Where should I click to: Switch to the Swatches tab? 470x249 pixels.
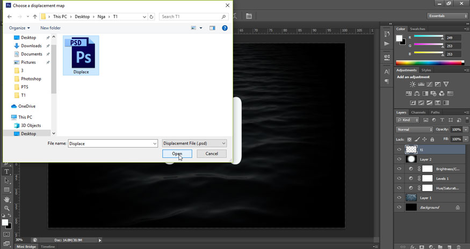point(417,29)
